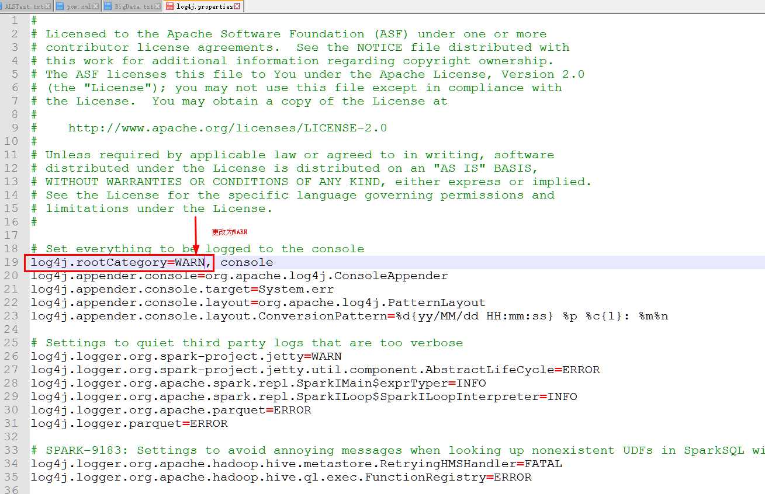
Task: Click log4j.logger.org.spark-project.jetty=WARN on line 26
Action: [x=186, y=356]
